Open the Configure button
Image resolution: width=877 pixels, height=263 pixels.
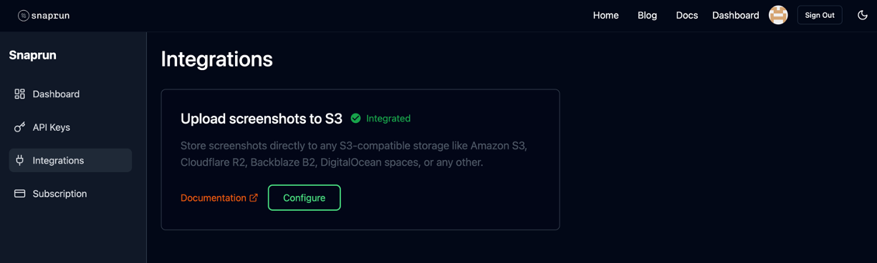pos(305,198)
